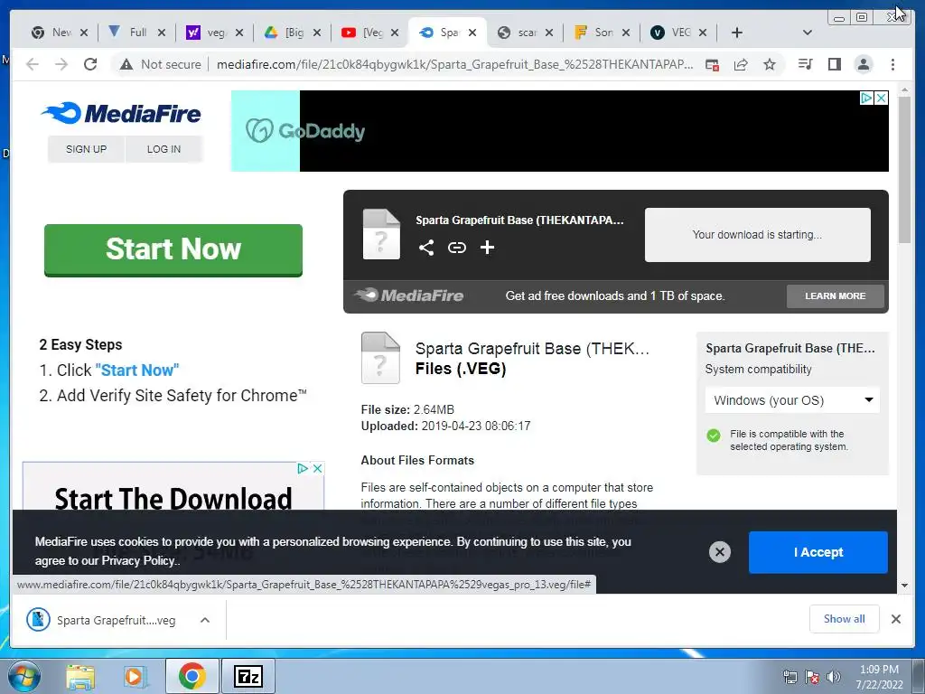Open 7-Zip from the taskbar
925x694 pixels.
pyautogui.click(x=248, y=676)
